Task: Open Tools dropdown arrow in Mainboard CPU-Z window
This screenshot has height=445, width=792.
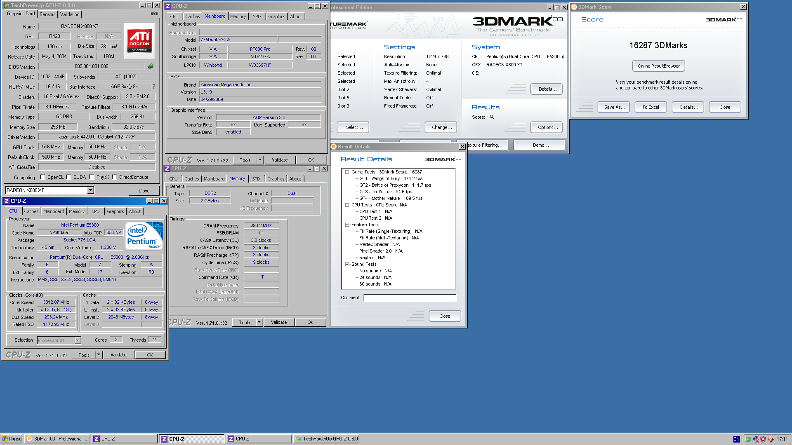Action: click(x=260, y=160)
